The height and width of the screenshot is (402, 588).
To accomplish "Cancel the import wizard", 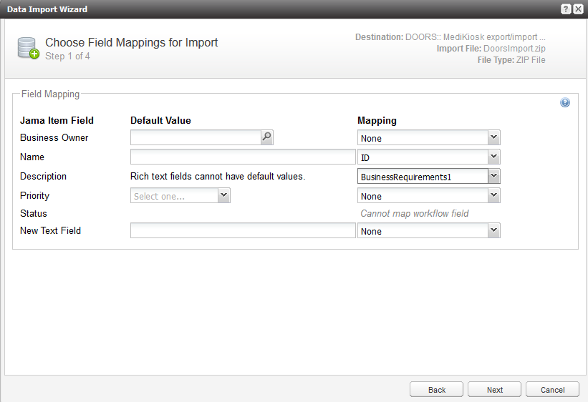I will point(552,390).
